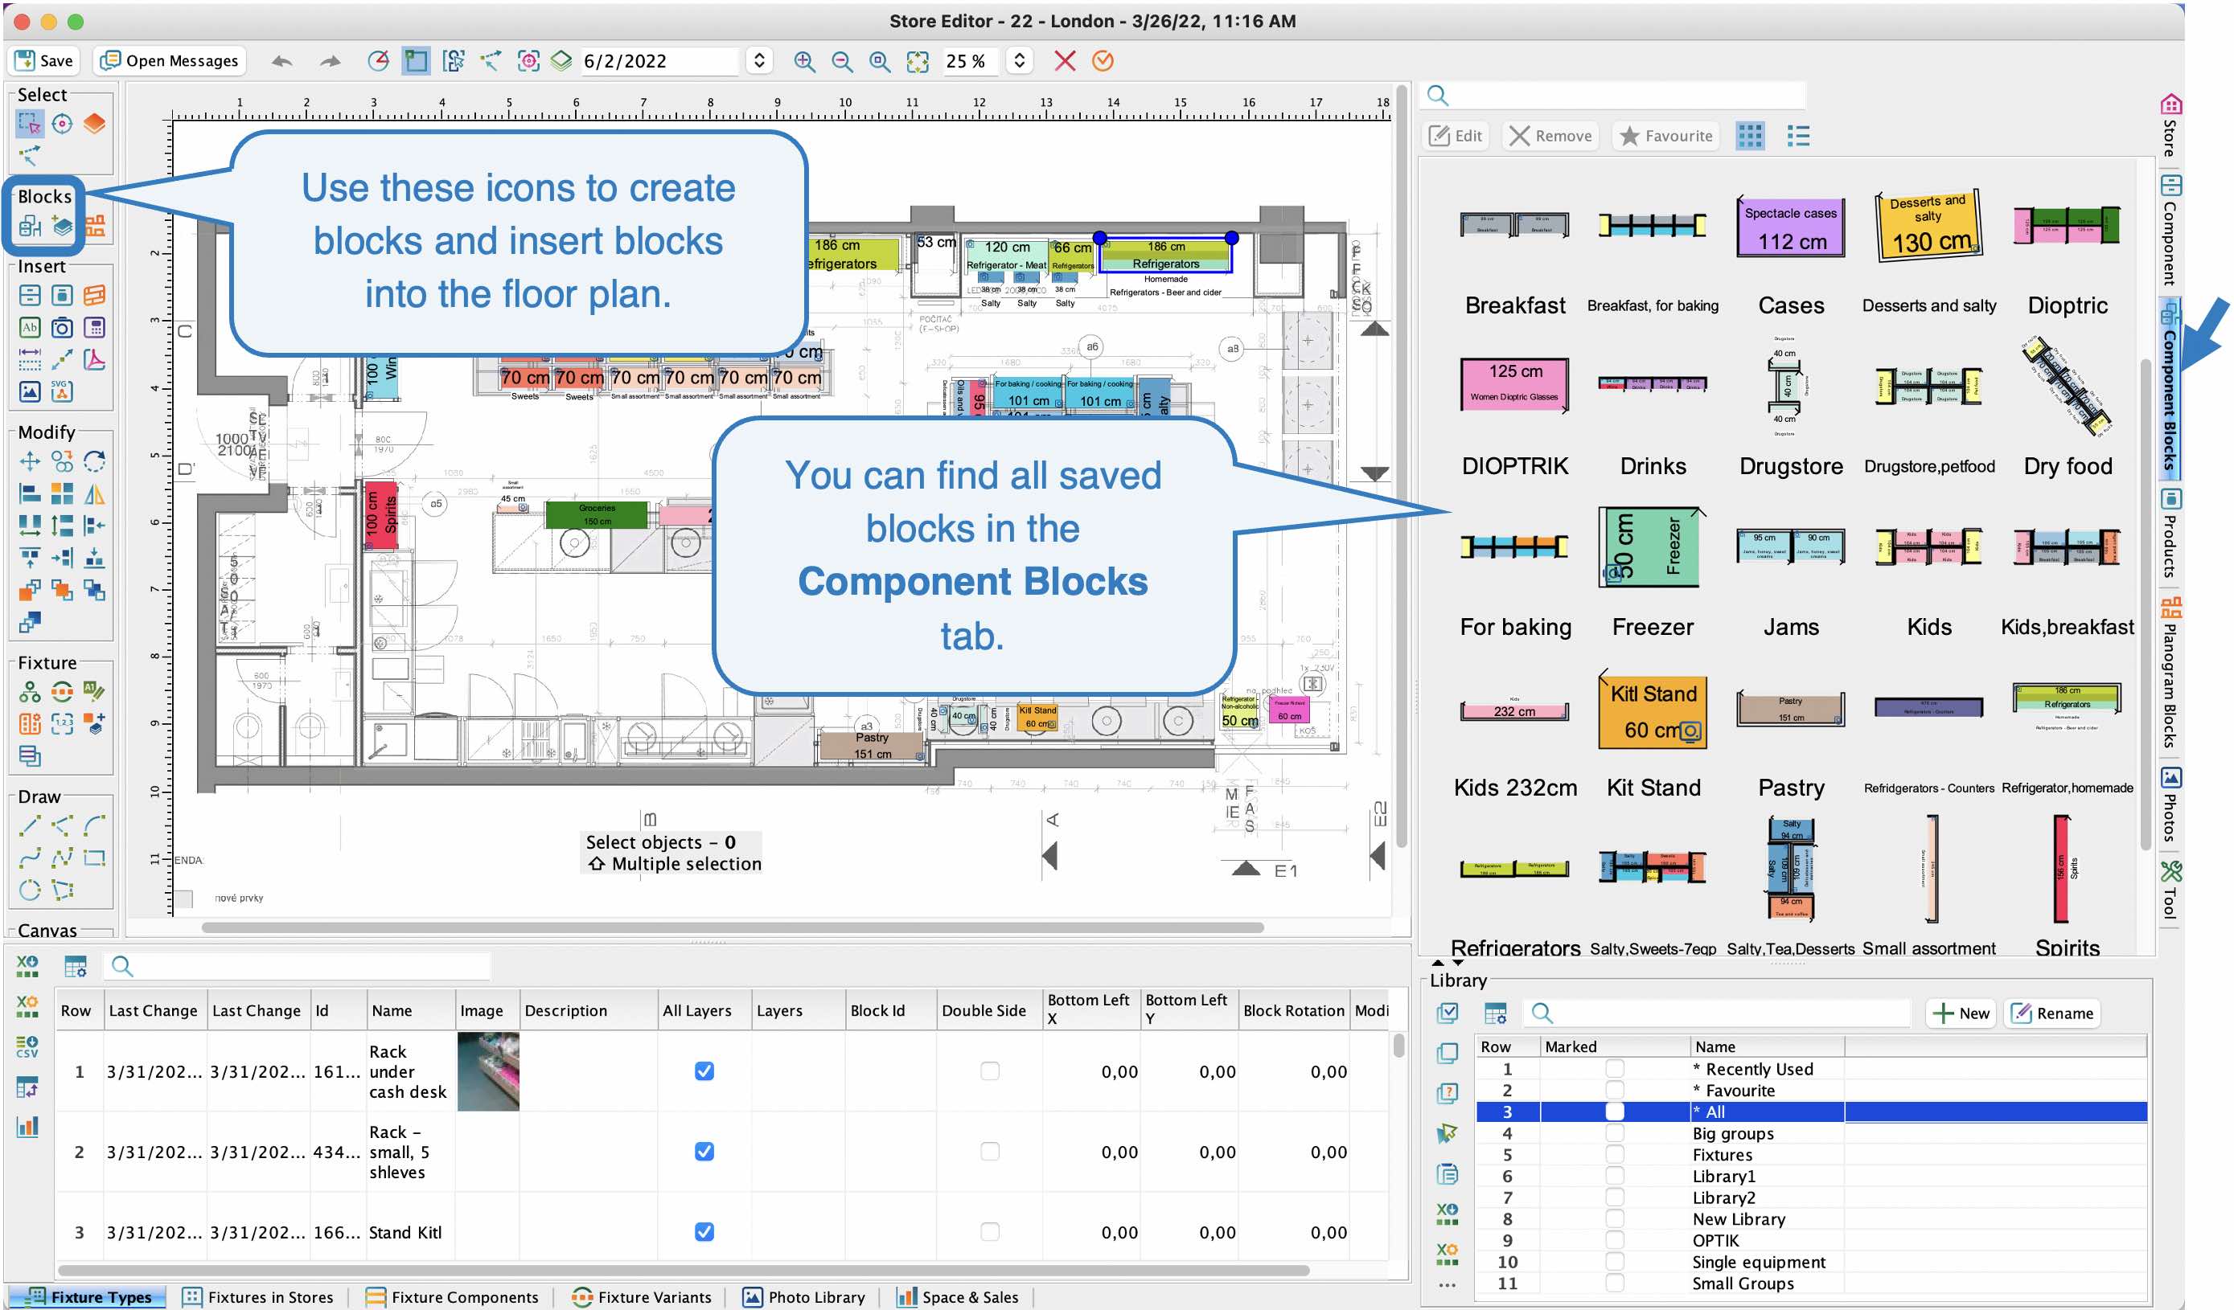Click the orange checkmark confirm icon
Viewport: 2234px width, 1310px height.
(x=1103, y=61)
